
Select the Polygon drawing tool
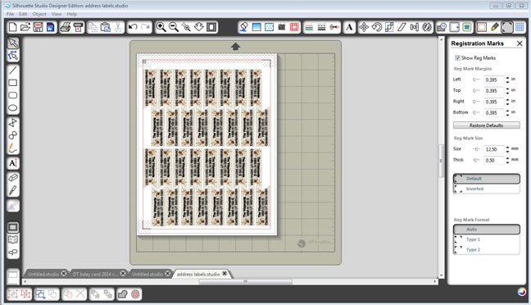coord(13,123)
